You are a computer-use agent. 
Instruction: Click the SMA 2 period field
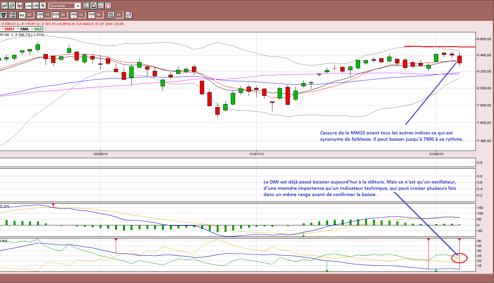99,15
